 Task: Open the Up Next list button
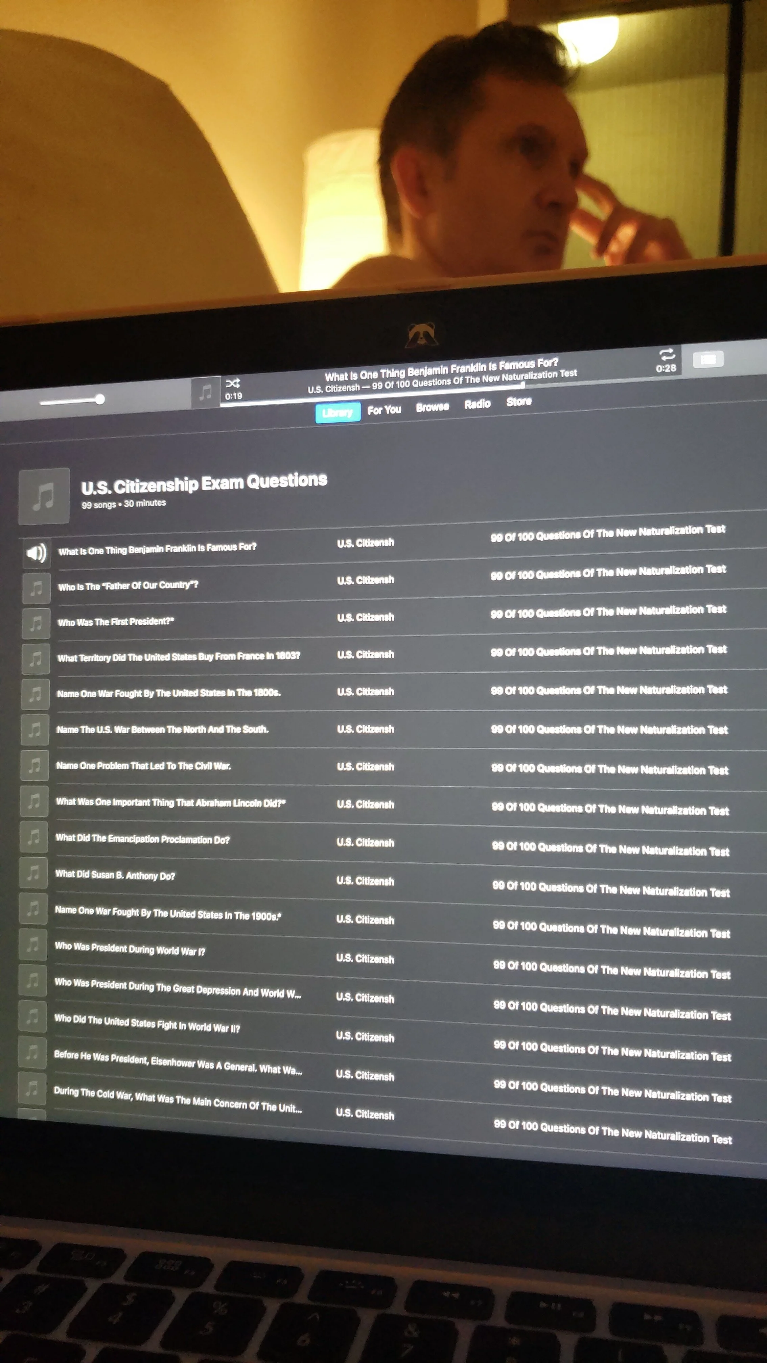click(708, 360)
